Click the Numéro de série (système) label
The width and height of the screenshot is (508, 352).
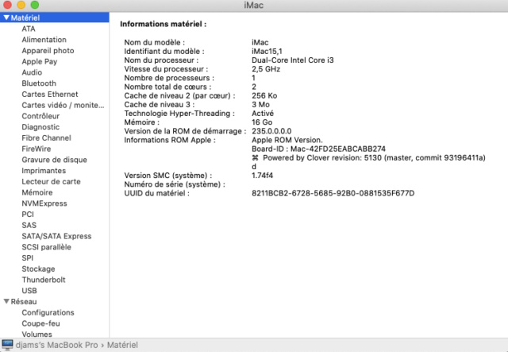175,184
